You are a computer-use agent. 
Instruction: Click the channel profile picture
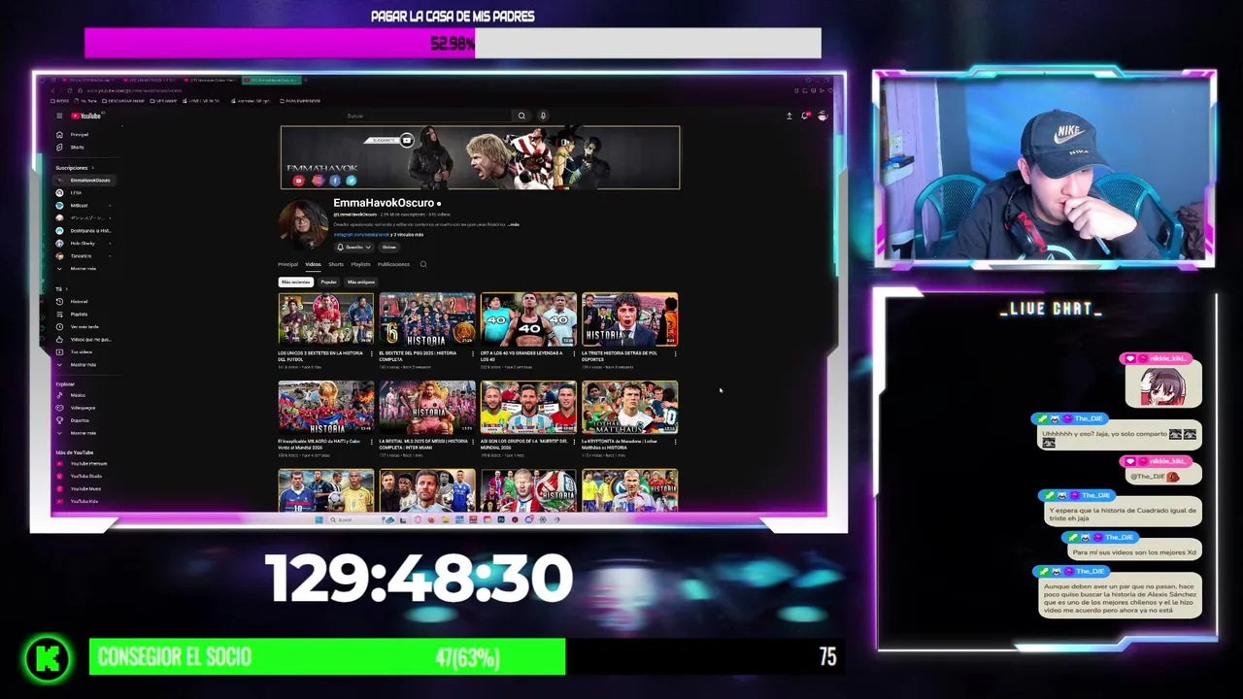click(303, 224)
